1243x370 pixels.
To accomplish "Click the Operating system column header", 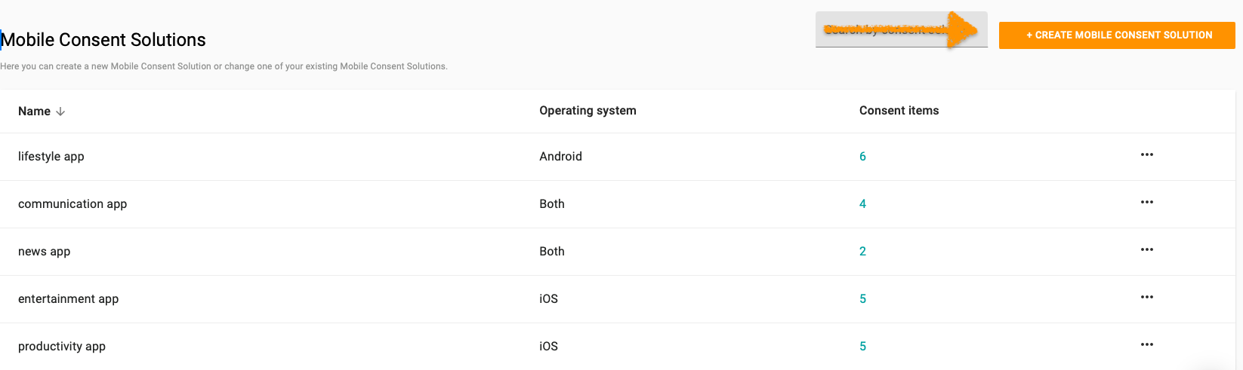I will 588,111.
